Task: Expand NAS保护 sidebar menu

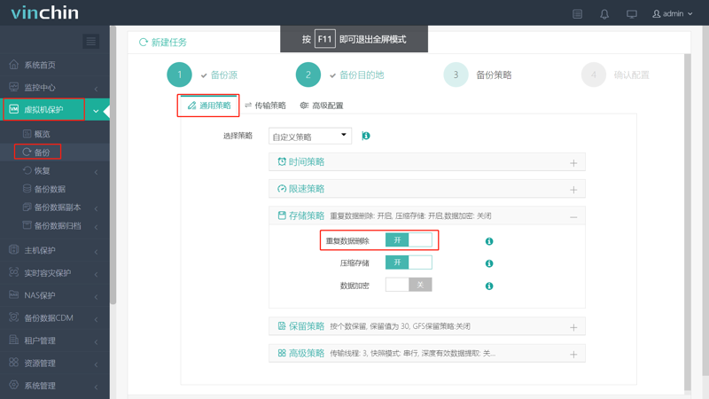Action: tap(55, 295)
